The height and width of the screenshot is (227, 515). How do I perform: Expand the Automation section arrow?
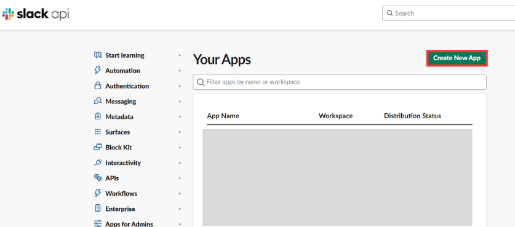180,71
